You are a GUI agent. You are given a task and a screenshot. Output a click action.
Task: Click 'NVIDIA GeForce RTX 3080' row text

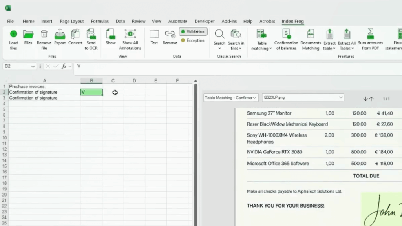(x=274, y=152)
